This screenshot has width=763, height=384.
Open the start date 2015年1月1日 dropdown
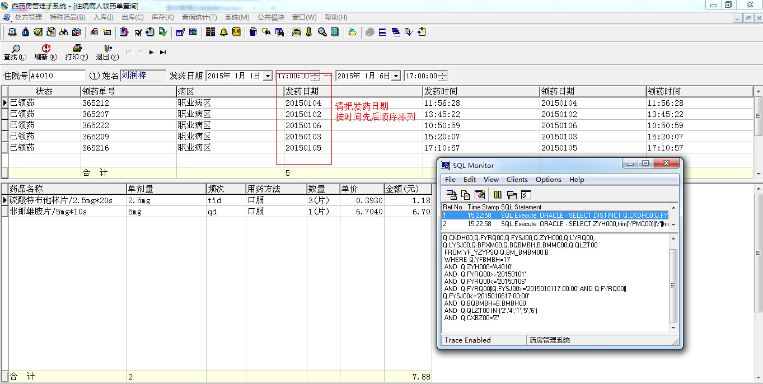tap(268, 76)
